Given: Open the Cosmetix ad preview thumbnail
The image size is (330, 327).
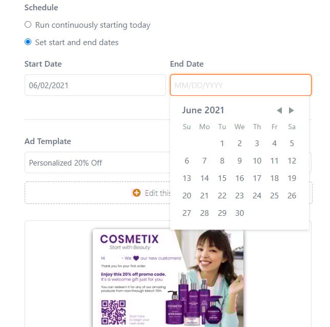Looking at the screenshot, I should (x=168, y=277).
